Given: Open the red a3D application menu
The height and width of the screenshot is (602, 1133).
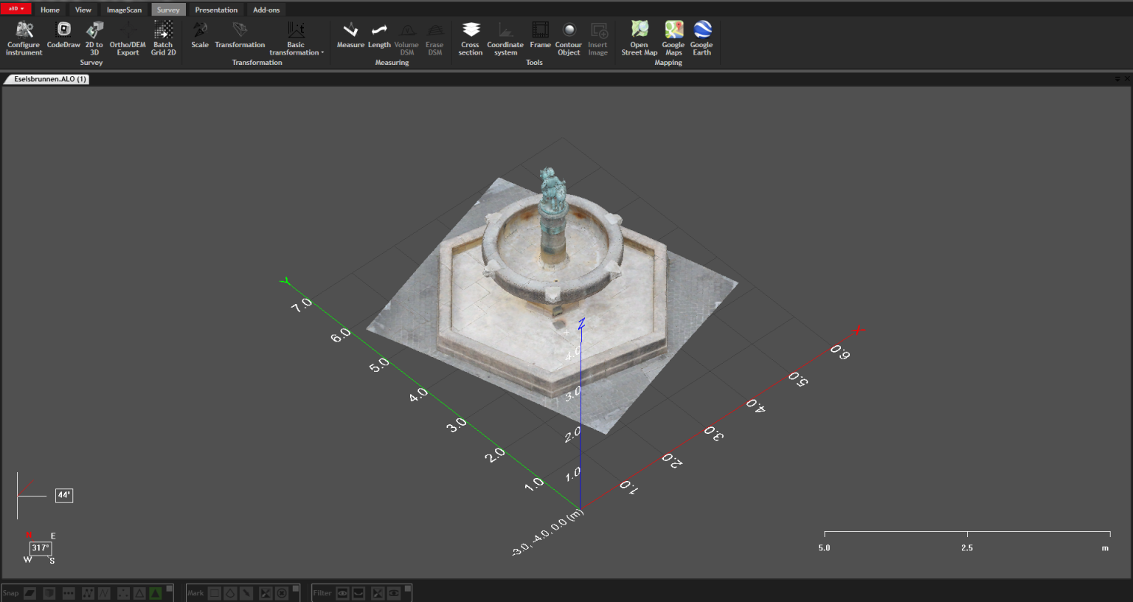Looking at the screenshot, I should pyautogui.click(x=15, y=7).
